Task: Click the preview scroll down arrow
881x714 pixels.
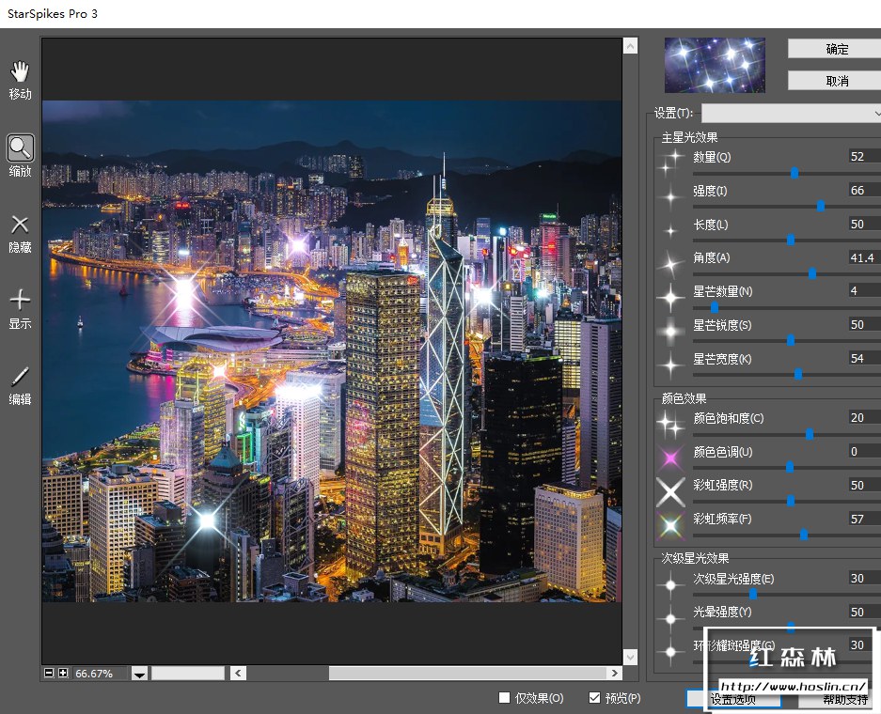Action: pos(630,657)
